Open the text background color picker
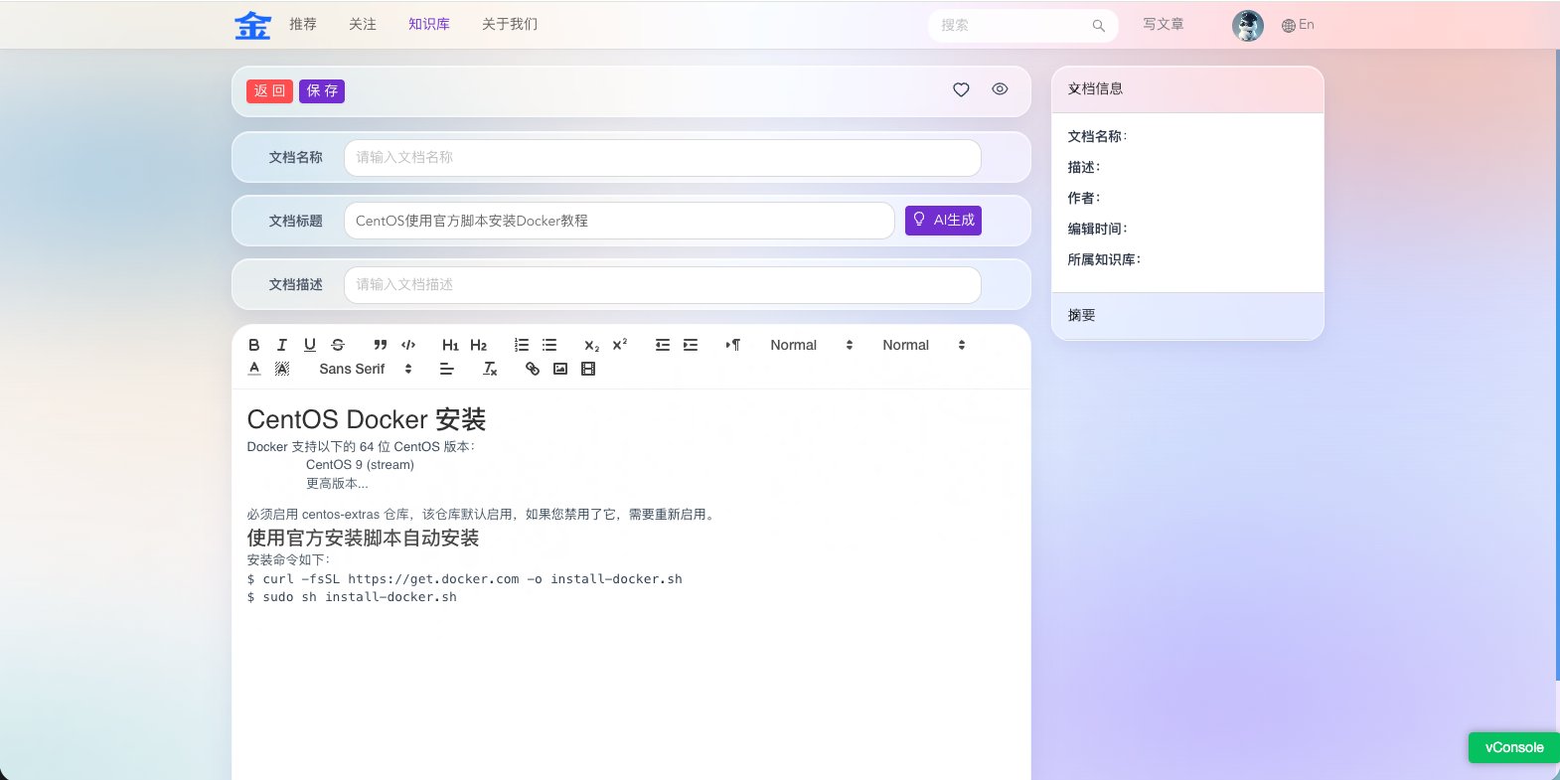Screen dimensions: 1560x780 click(282, 369)
